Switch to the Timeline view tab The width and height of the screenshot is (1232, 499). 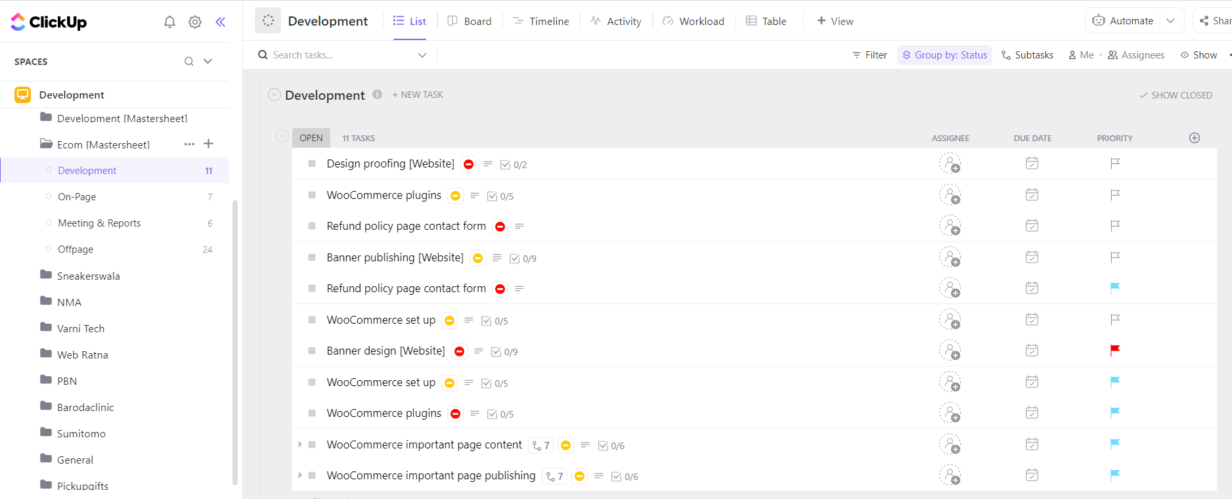pyautogui.click(x=541, y=21)
